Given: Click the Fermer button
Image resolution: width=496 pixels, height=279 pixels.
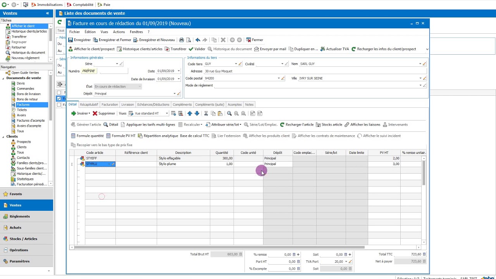Looking at the screenshot, I should coord(255,40).
